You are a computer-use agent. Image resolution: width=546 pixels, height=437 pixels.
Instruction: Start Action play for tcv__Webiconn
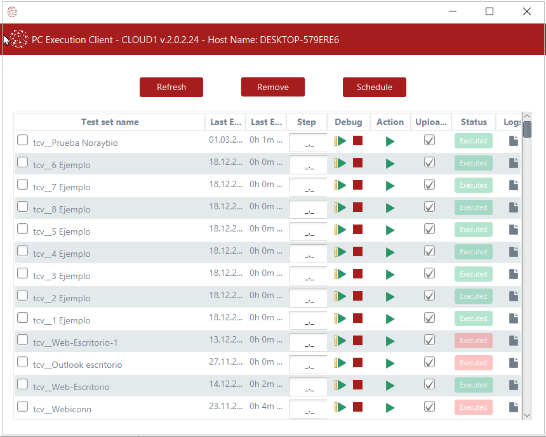[390, 408]
